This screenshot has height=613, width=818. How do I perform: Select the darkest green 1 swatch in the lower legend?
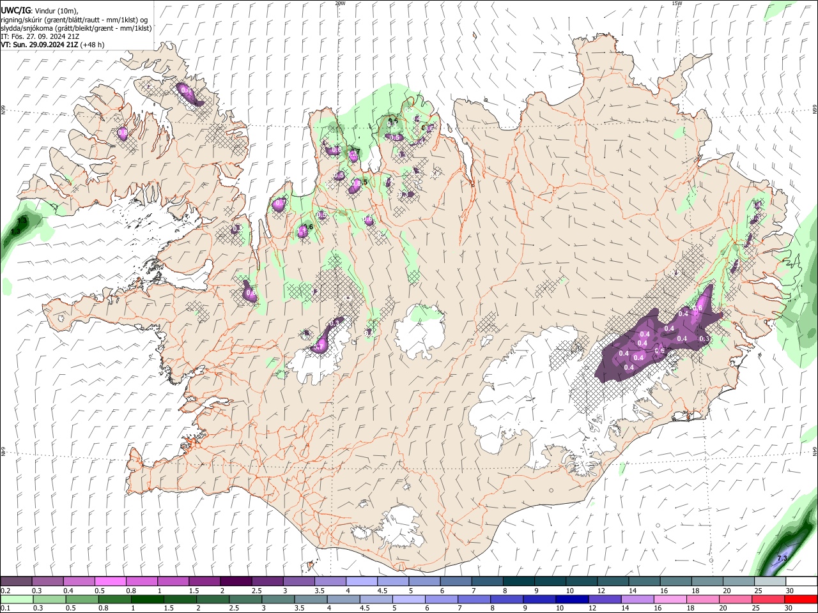pos(147,599)
